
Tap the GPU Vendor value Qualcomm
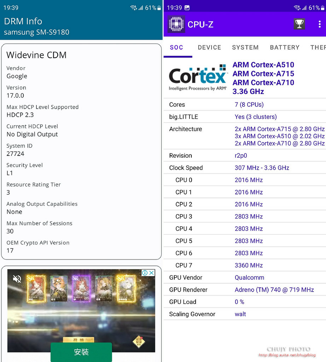tap(249, 278)
